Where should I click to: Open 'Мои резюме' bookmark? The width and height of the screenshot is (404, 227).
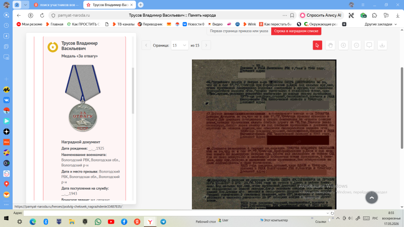pyautogui.click(x=29, y=24)
